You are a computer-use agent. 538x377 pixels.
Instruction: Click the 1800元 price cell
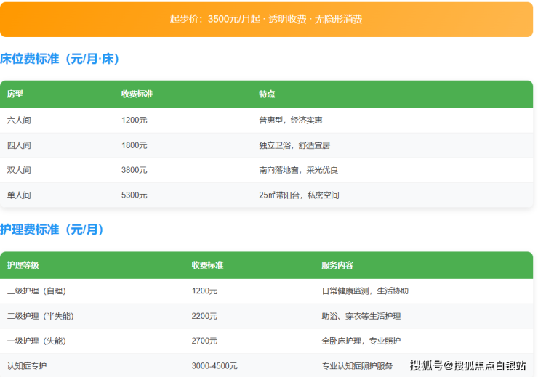click(x=134, y=145)
